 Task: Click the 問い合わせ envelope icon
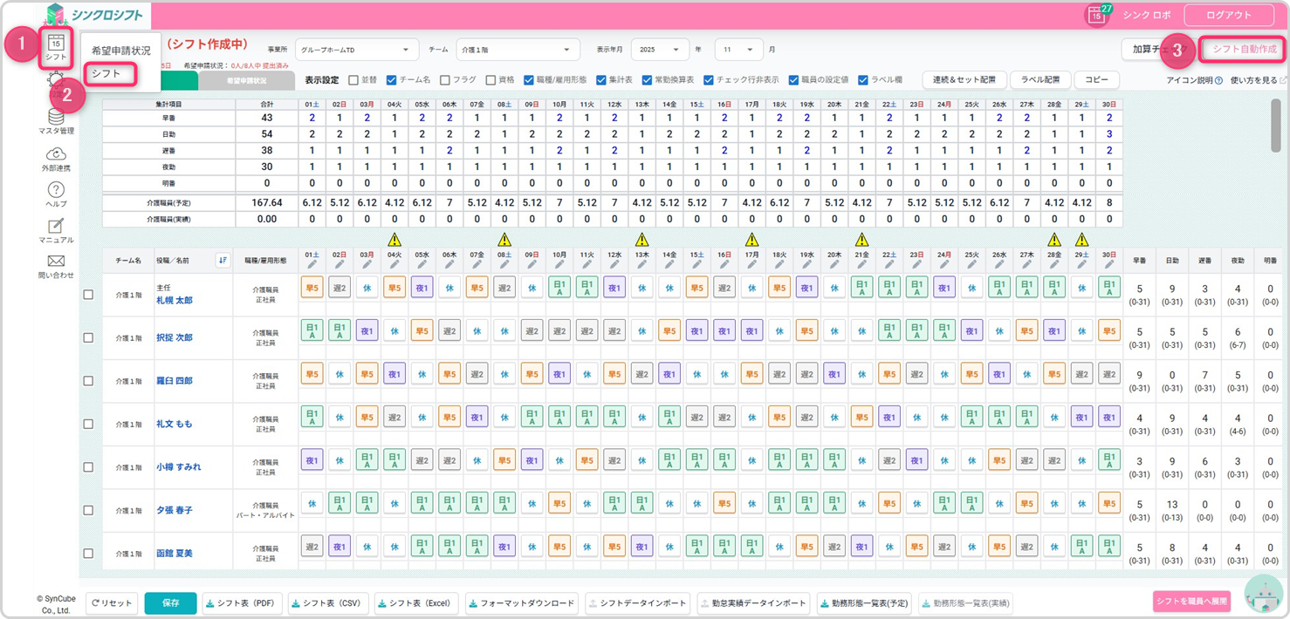coord(56,261)
